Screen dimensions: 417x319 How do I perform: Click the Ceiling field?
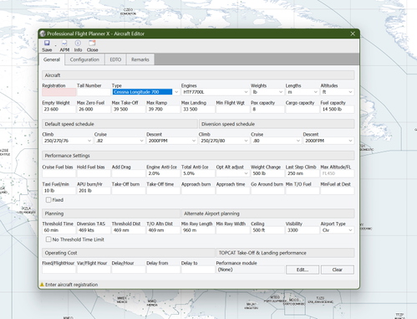tap(267, 230)
